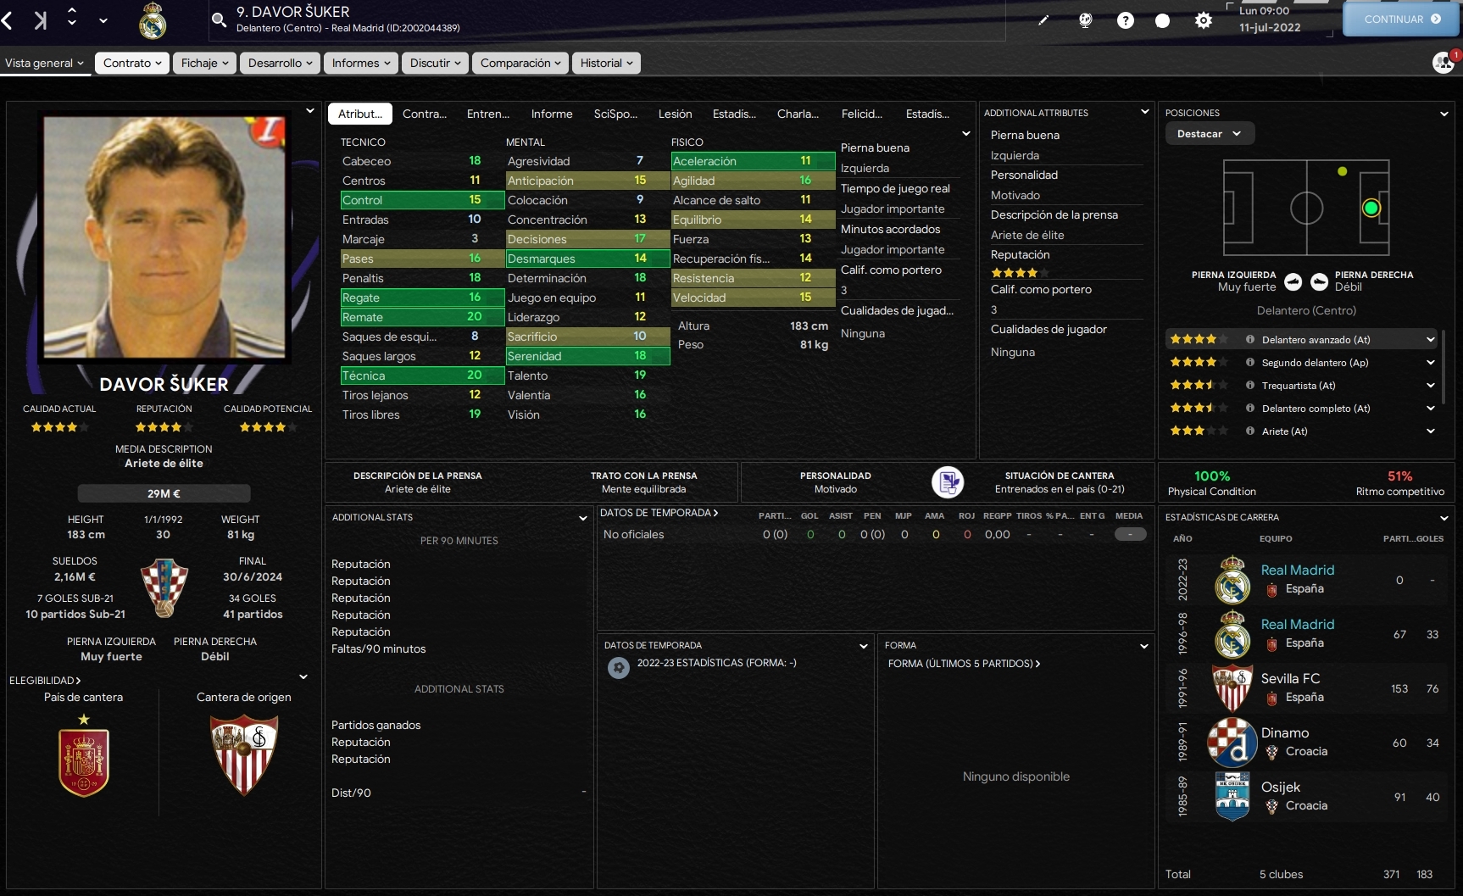Click the CONTINUAR button
Image resolution: width=1463 pixels, height=896 pixels.
point(1402,19)
